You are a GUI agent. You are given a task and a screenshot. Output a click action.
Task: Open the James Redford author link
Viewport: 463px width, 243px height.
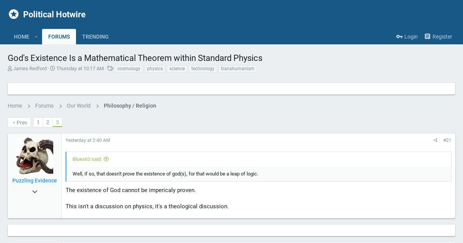[x=30, y=69]
